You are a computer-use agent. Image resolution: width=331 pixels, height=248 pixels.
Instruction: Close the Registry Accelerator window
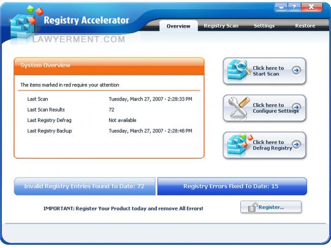click(x=311, y=7)
